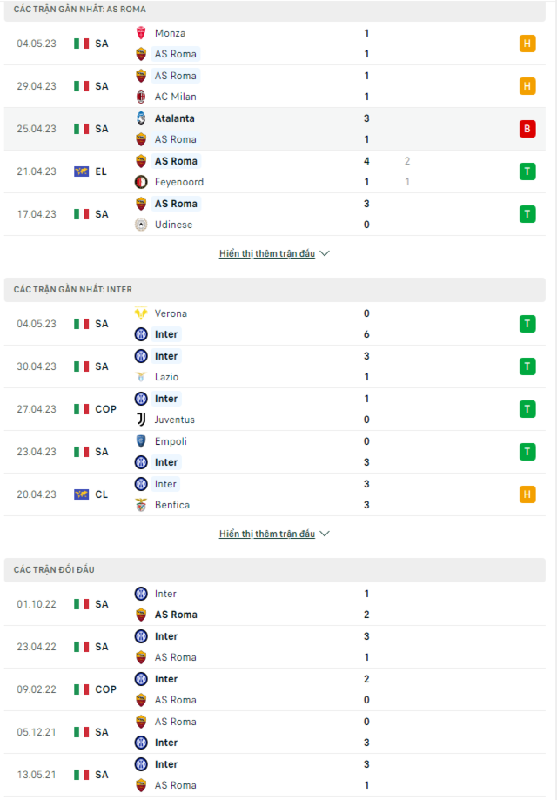
Task: Click the red B badge for Atalanta match
Action: click(527, 129)
